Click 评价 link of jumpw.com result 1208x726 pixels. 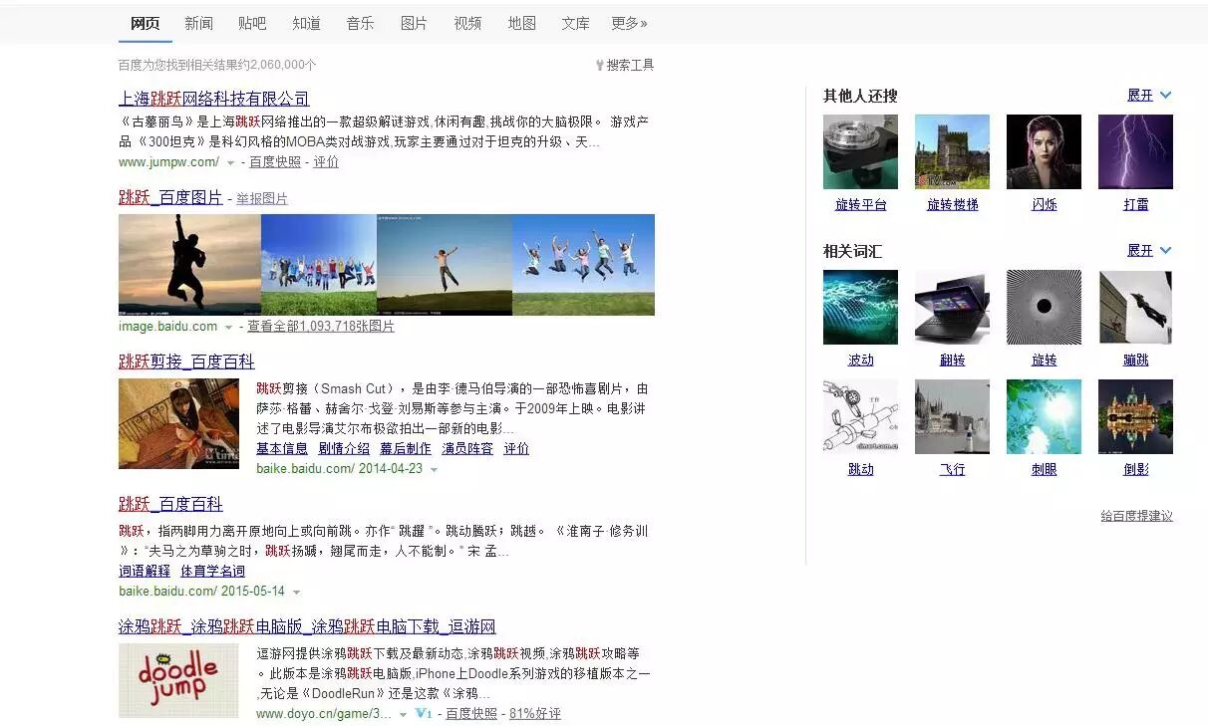pos(326,161)
